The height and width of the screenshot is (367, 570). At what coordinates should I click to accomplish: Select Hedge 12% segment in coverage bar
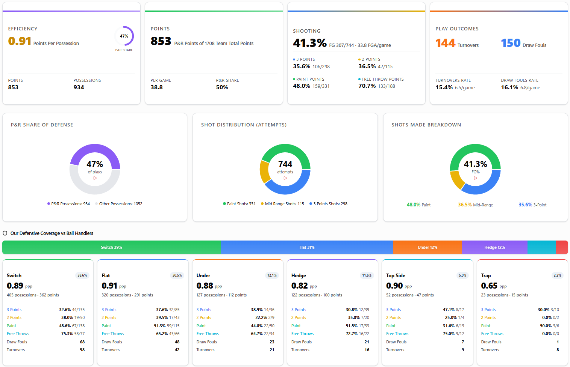coord(494,247)
